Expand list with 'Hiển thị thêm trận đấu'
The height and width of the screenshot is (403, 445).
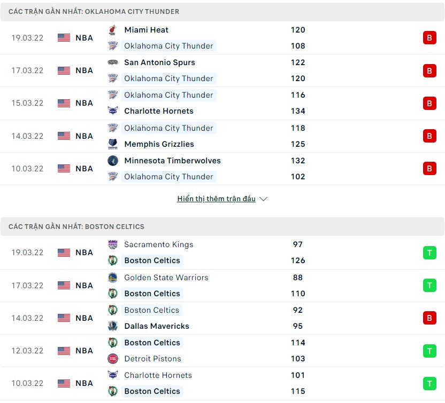click(216, 199)
